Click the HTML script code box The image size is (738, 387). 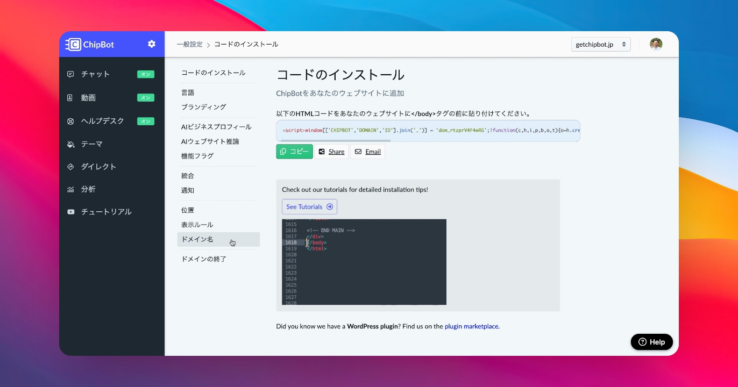click(428, 130)
